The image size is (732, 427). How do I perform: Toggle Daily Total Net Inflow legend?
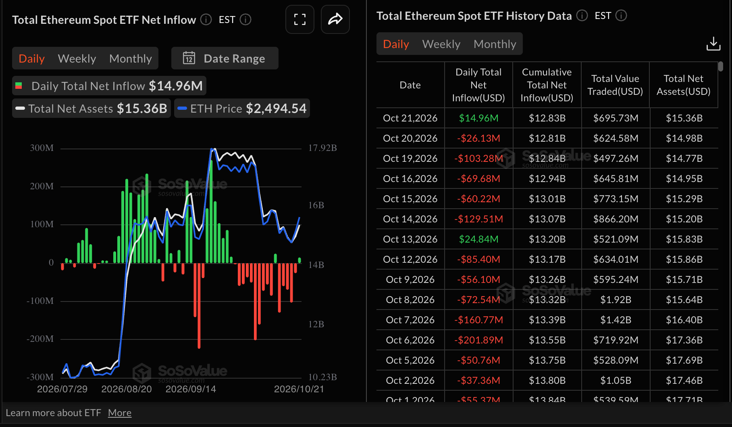click(109, 86)
